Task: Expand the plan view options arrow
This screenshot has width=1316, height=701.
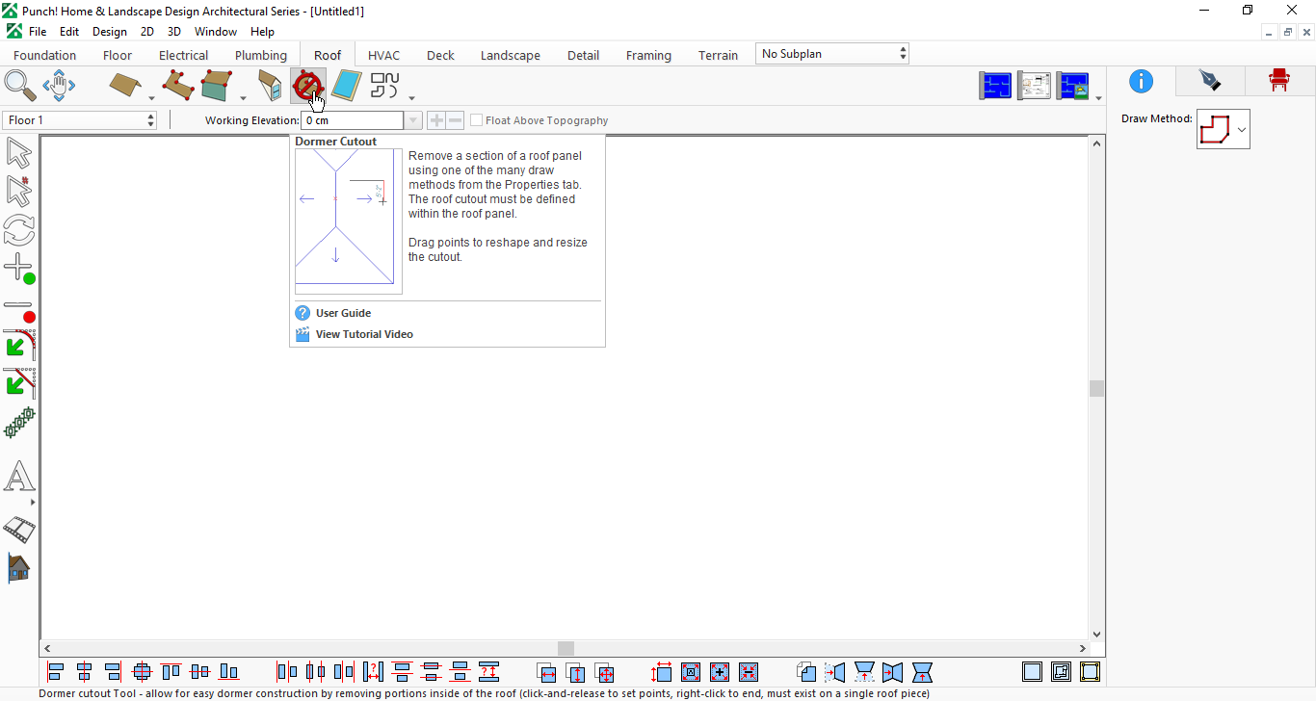Action: tap(1098, 97)
